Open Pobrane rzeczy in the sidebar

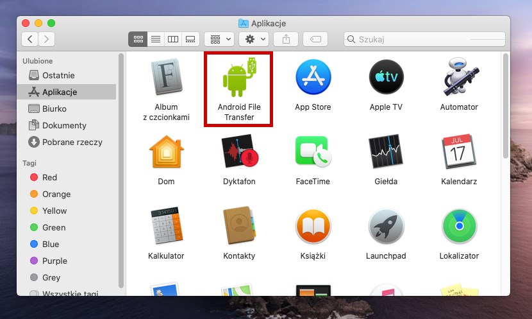67,142
